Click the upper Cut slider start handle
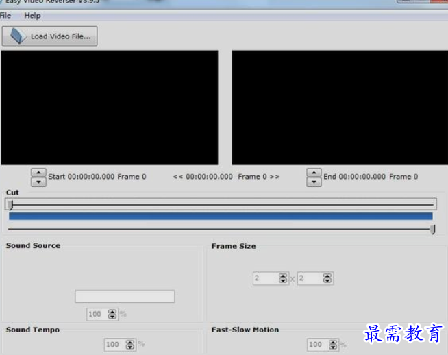Image resolution: width=448 pixels, height=355 pixels. (x=10, y=205)
